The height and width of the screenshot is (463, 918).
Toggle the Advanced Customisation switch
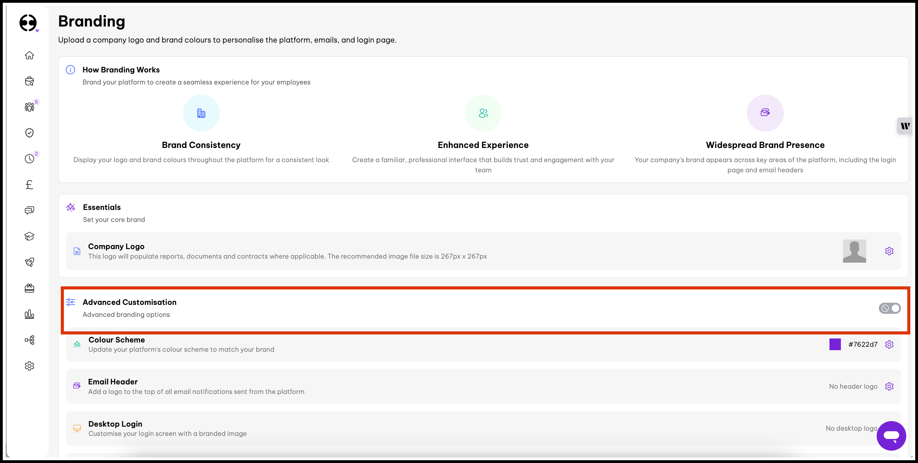click(x=890, y=308)
